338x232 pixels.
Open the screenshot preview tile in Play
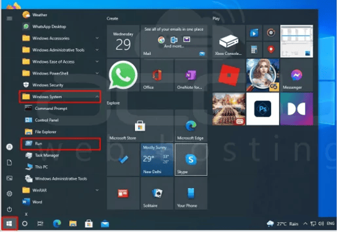pyautogui.click(x=297, y=41)
